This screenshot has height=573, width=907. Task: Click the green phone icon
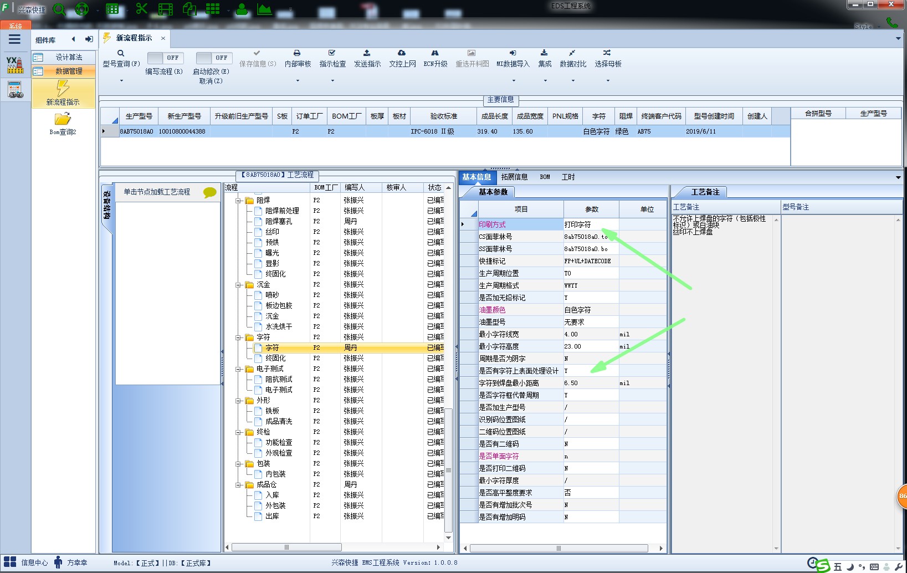(x=891, y=22)
